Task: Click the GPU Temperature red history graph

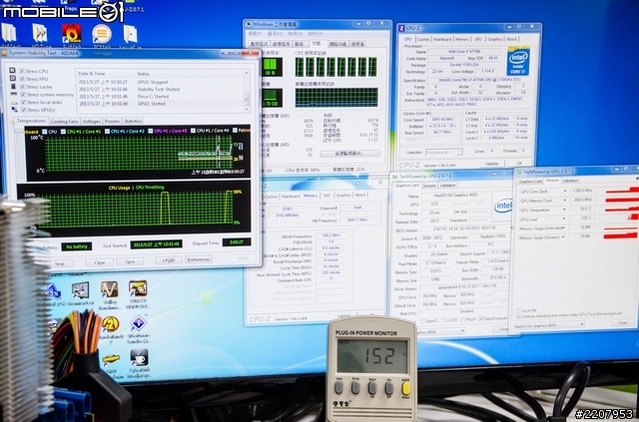Action: pyautogui.click(x=617, y=209)
